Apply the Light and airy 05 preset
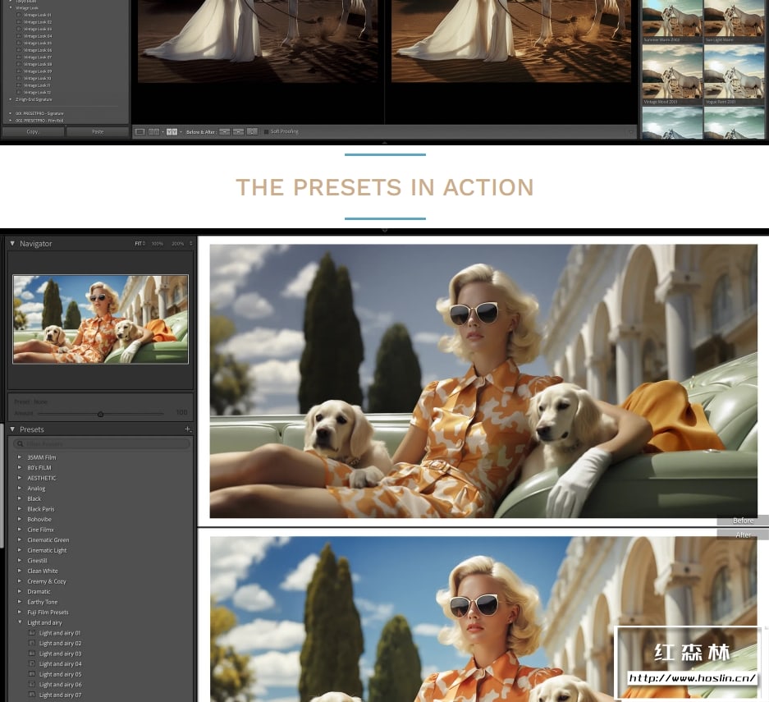 click(61, 674)
